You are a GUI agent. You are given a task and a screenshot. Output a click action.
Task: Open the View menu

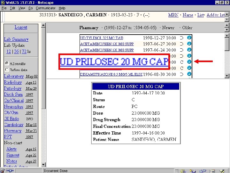[22, 8]
